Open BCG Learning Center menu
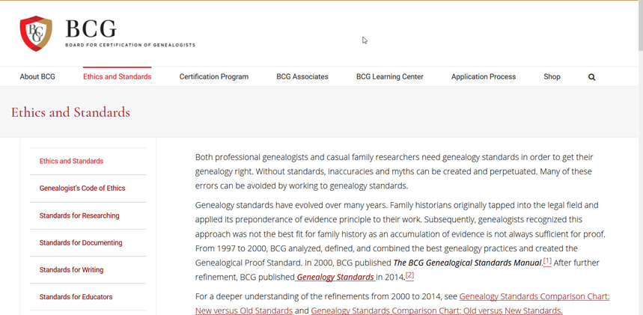 point(389,77)
